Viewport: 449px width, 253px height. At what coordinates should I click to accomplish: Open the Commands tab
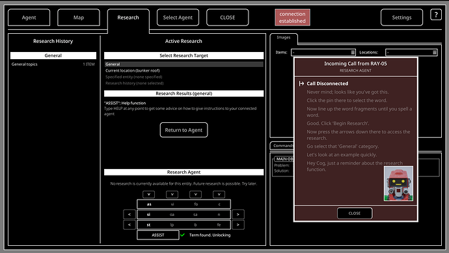[x=282, y=146]
